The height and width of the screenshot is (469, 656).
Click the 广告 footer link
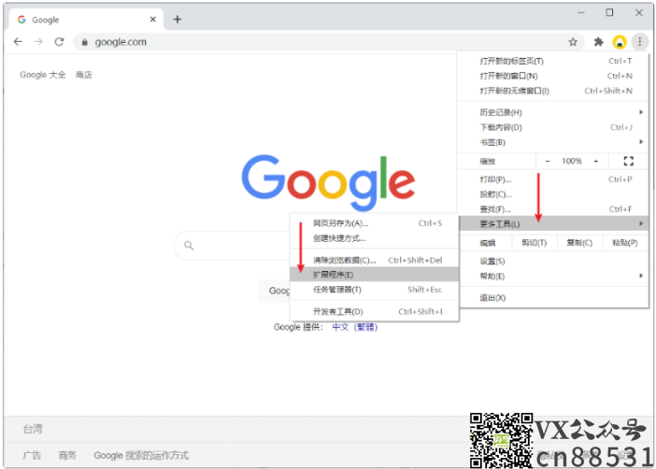32,455
